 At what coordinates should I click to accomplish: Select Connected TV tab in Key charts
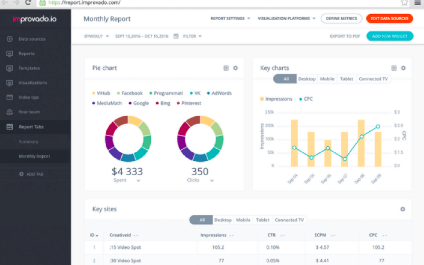373,79
